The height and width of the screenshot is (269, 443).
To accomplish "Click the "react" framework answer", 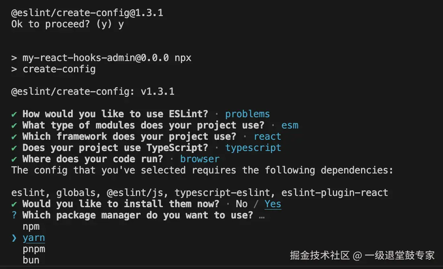I will [x=267, y=137].
